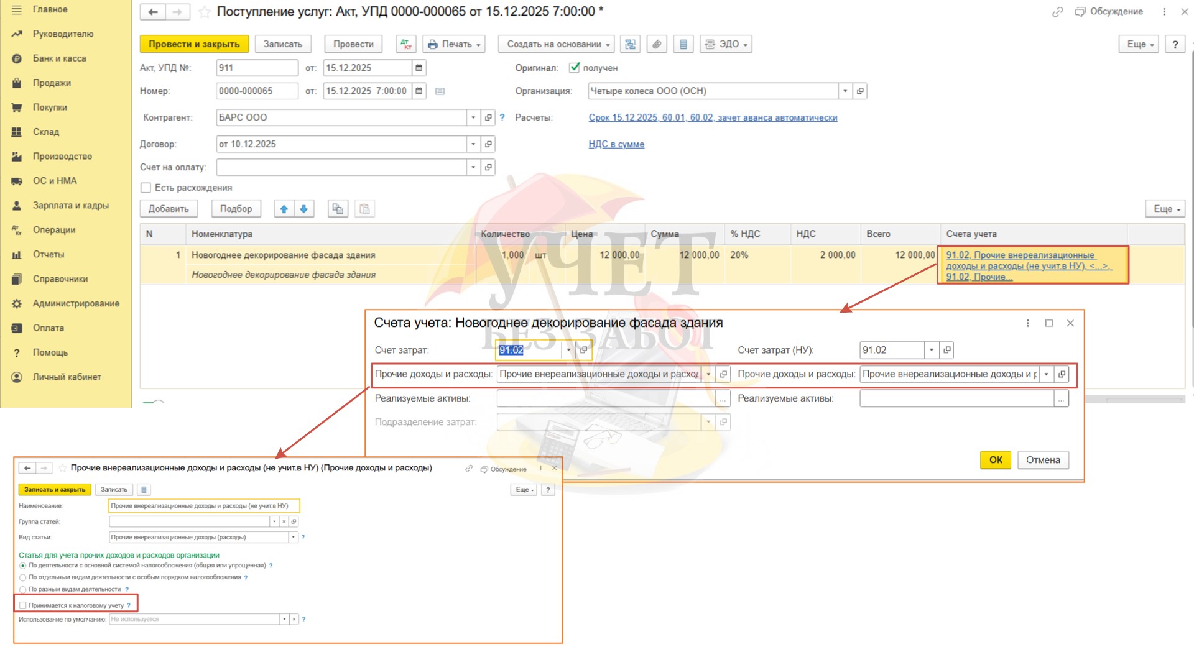Click the get link chain icon
Screen dimensions: 1194x647
pos(1057,12)
